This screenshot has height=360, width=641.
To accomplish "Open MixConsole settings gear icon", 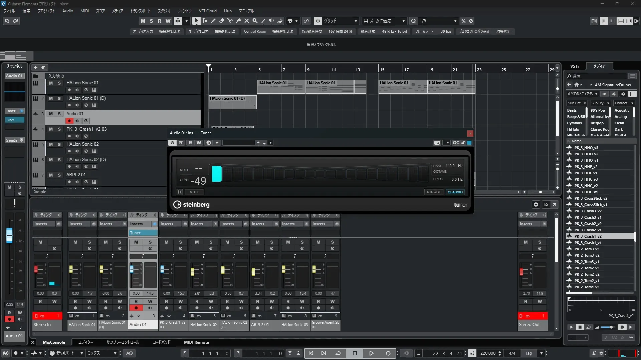I will (536, 205).
